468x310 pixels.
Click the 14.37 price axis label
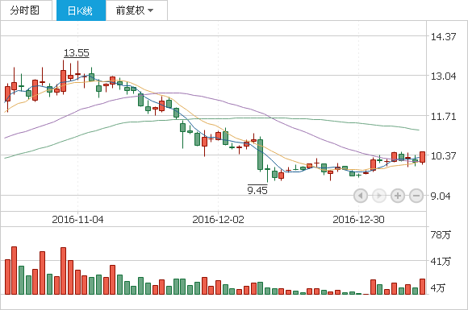coord(443,36)
